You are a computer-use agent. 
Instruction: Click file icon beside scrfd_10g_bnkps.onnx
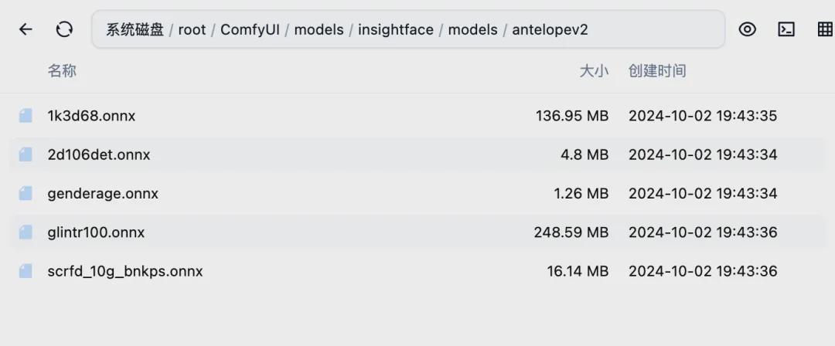(26, 271)
